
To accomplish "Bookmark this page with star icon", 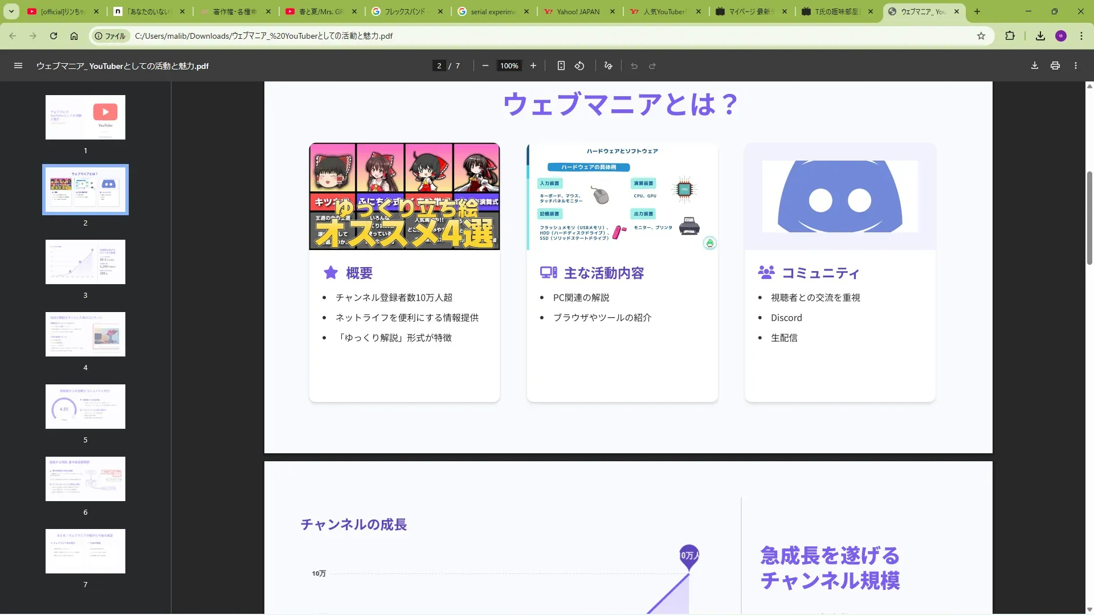I will click(981, 36).
